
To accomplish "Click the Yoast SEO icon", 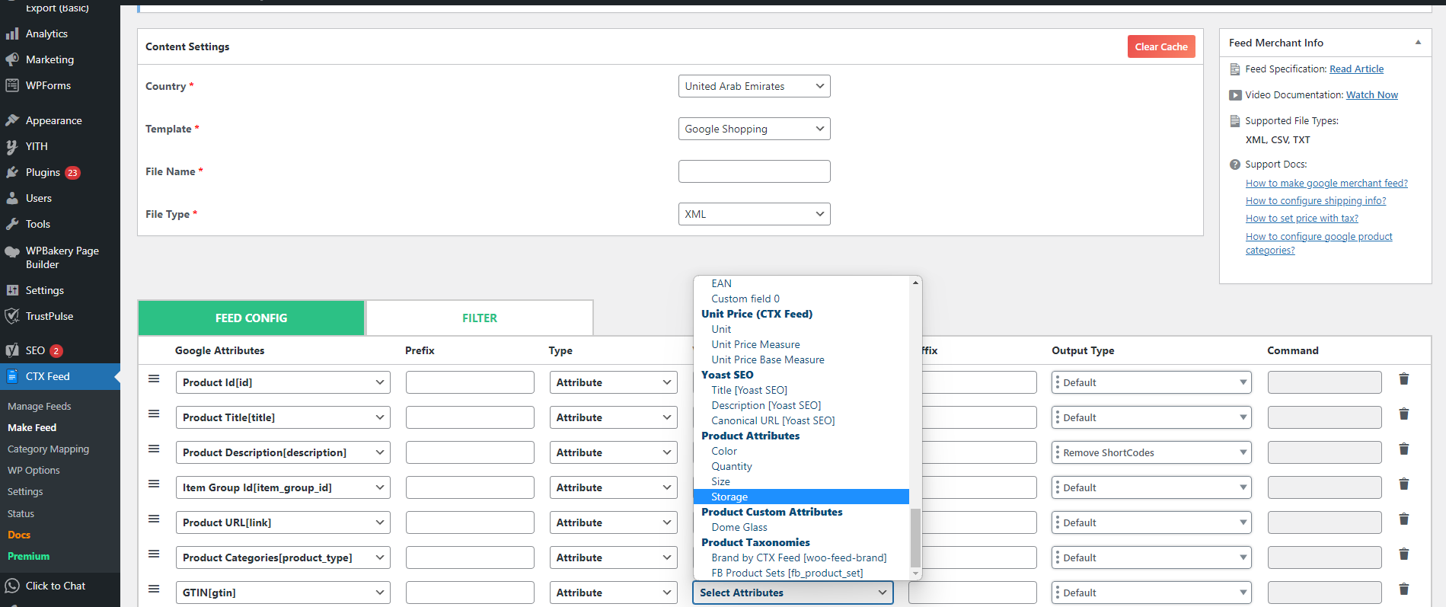I will coord(12,350).
